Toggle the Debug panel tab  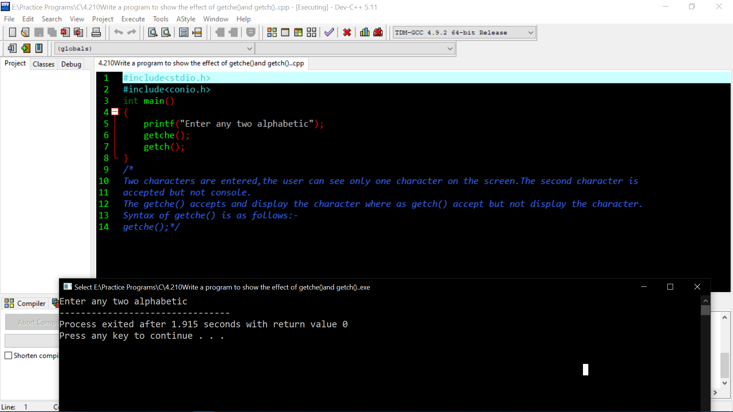(x=71, y=64)
